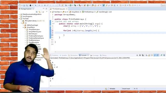This screenshot has width=166, height=93.
Task: Click the green Run button in toolbar
Action: tap(70, 5)
